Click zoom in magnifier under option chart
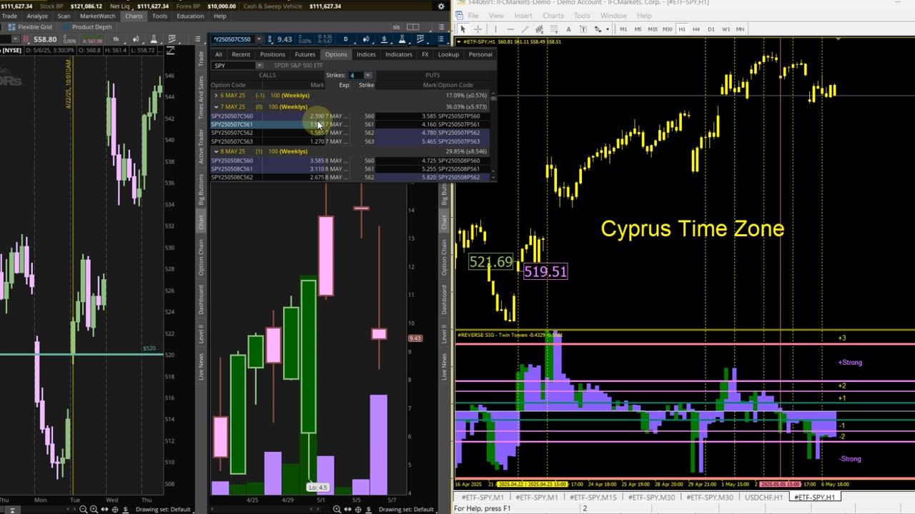 [337, 509]
